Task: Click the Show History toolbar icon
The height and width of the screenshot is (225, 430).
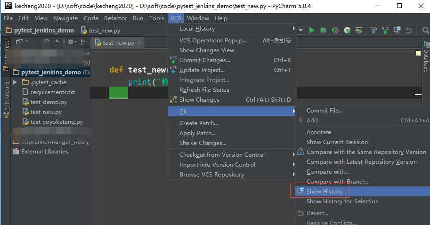Action: tap(397, 30)
